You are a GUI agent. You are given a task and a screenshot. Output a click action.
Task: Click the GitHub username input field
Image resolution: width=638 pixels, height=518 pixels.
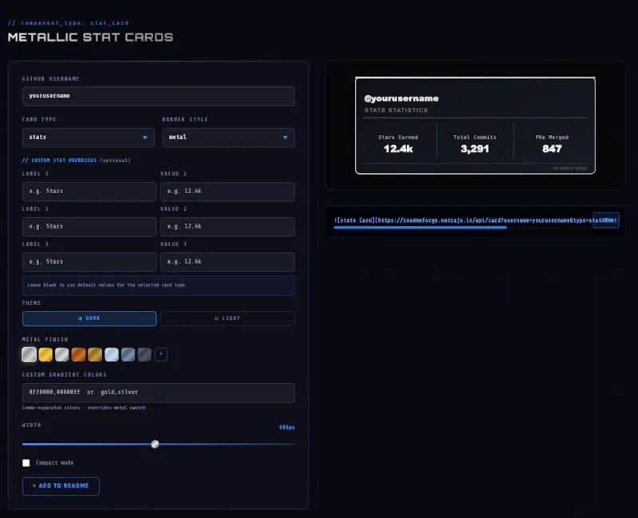click(158, 96)
